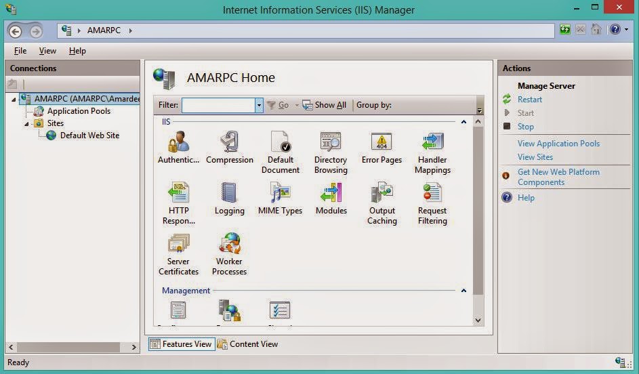Click View Application Pools link
The width and height of the screenshot is (639, 374).
pyautogui.click(x=558, y=144)
